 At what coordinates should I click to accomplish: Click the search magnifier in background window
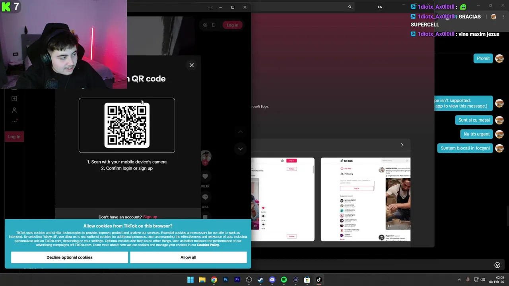350,7
